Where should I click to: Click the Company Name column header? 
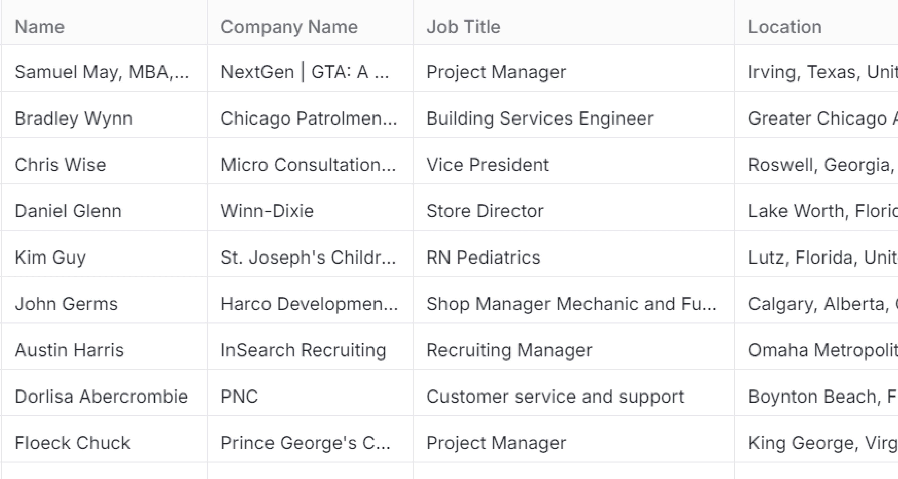289,27
